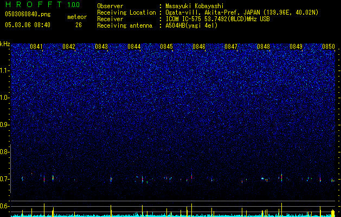Viewport: 341px width, 217px height.
Task: Click the HROFFT 1.0.0 title text
Action: click(x=43, y=4)
